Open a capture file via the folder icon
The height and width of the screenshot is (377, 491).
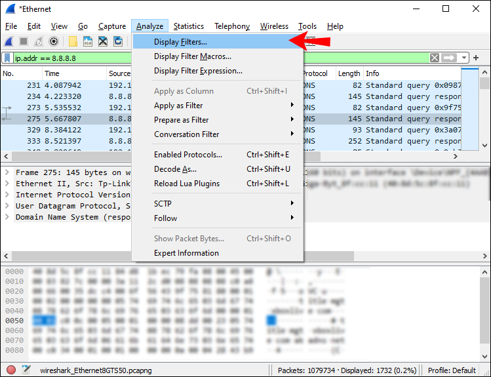pos(73,41)
